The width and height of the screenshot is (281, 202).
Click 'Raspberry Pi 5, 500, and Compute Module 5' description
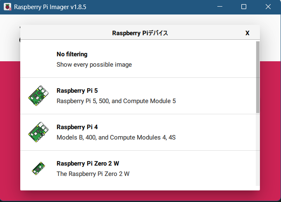tap(116, 101)
